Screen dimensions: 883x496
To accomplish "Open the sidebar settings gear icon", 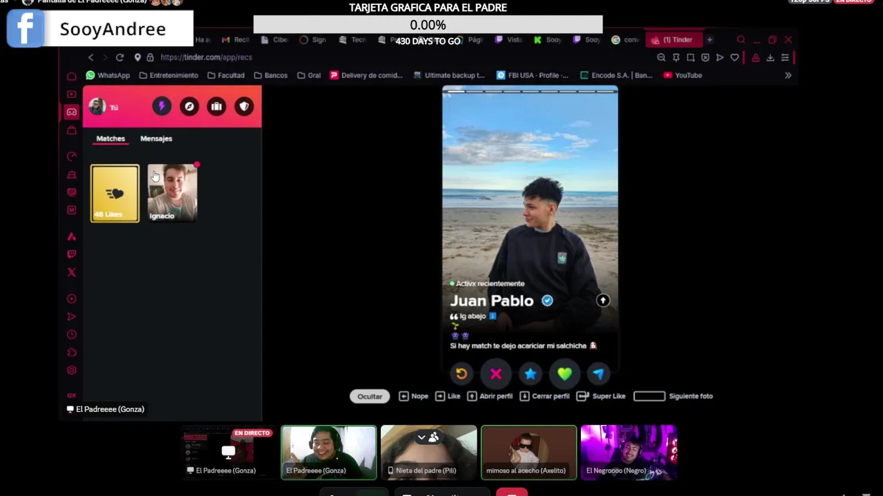I will tap(72, 371).
